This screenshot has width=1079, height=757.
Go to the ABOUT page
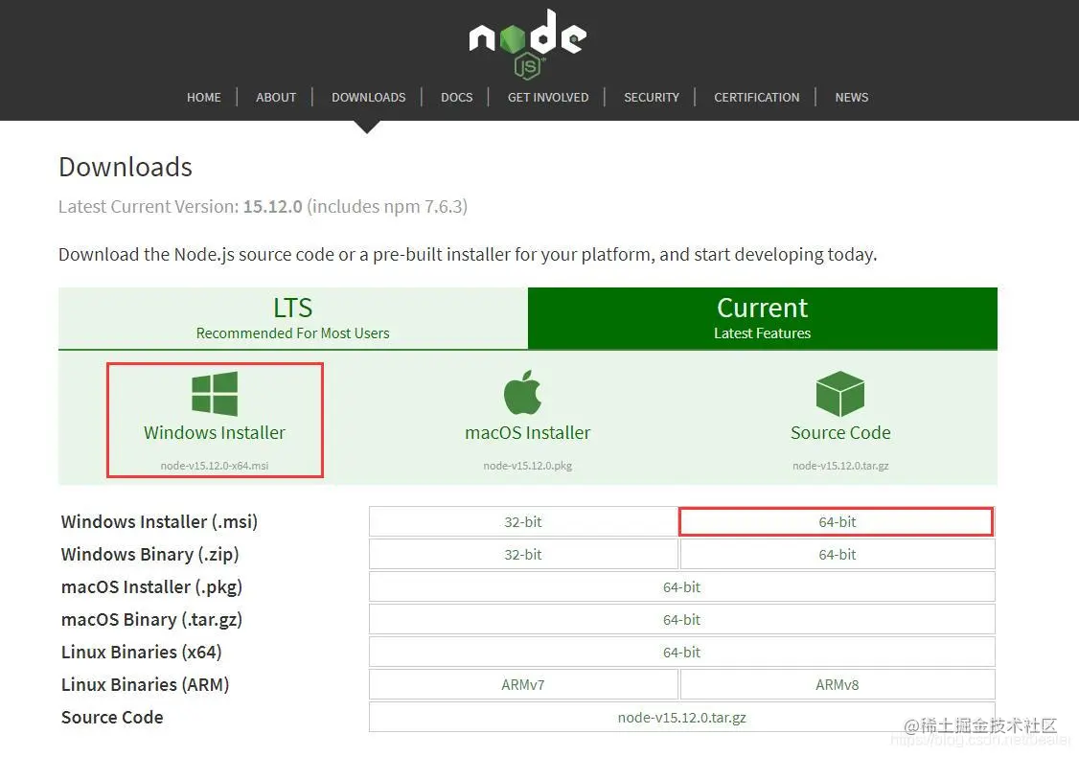click(276, 97)
